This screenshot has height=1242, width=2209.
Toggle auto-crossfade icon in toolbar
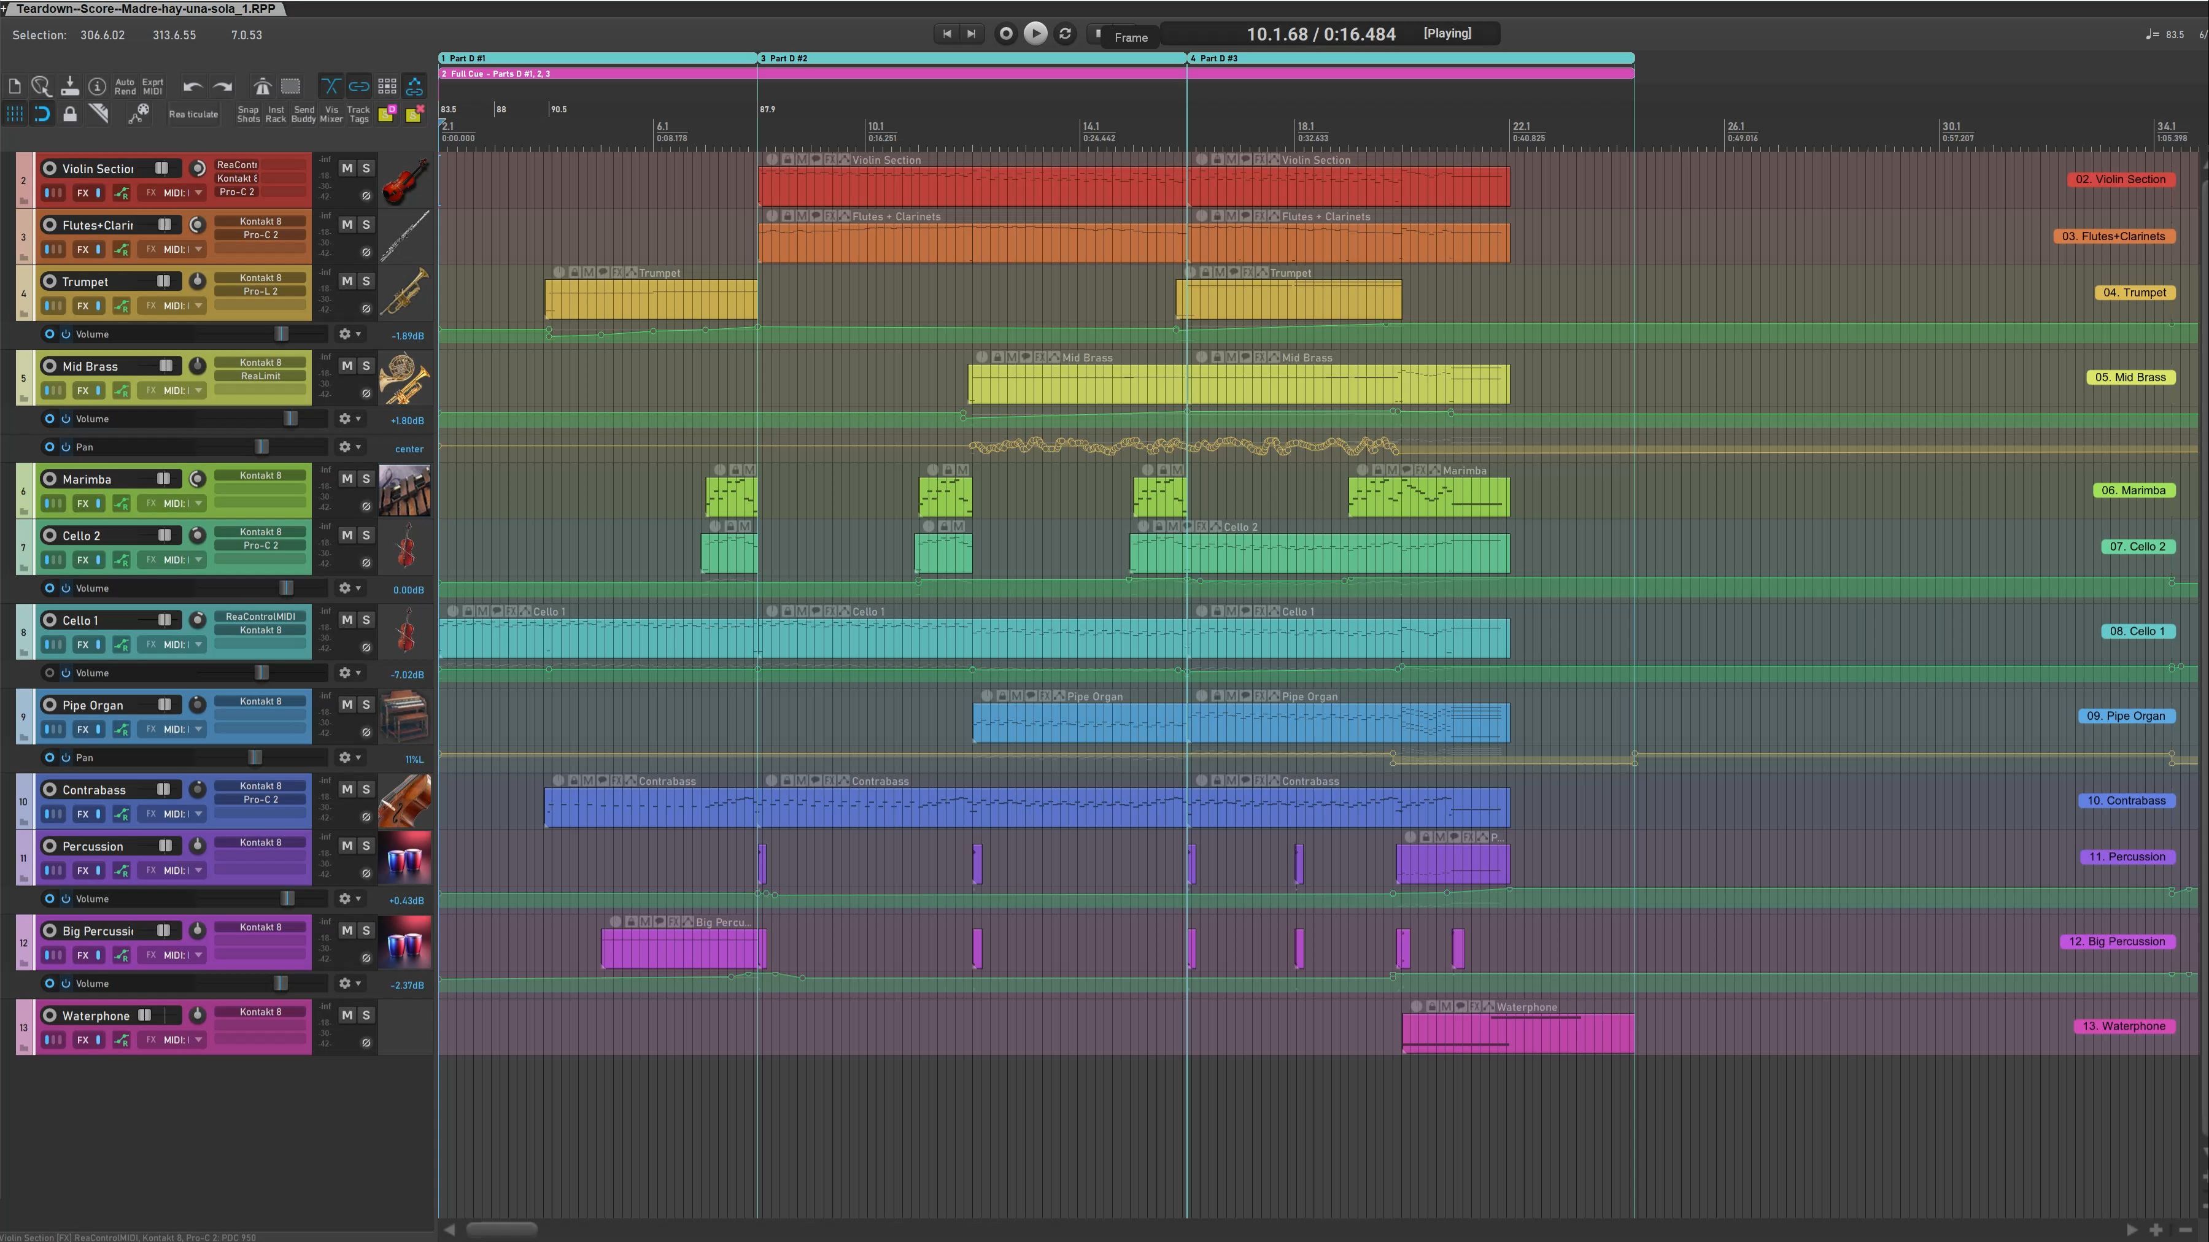click(330, 86)
